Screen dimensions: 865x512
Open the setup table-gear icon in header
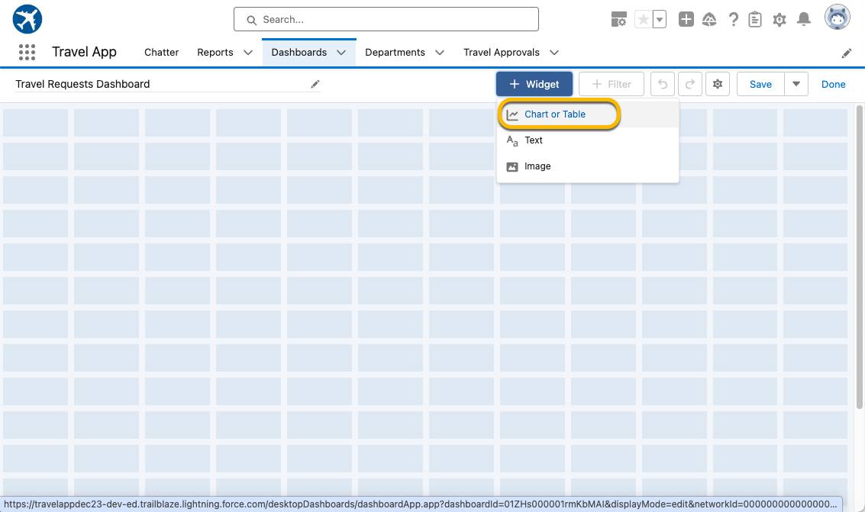pos(618,19)
